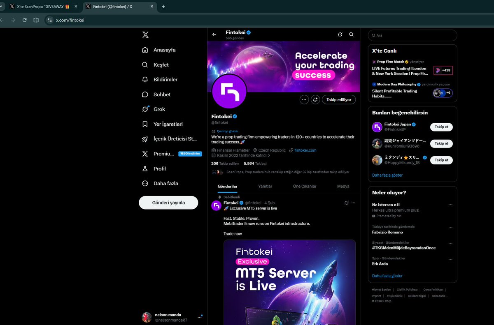Open Accelerate your trading banner image
The width and height of the screenshot is (494, 325).
tap(284, 66)
